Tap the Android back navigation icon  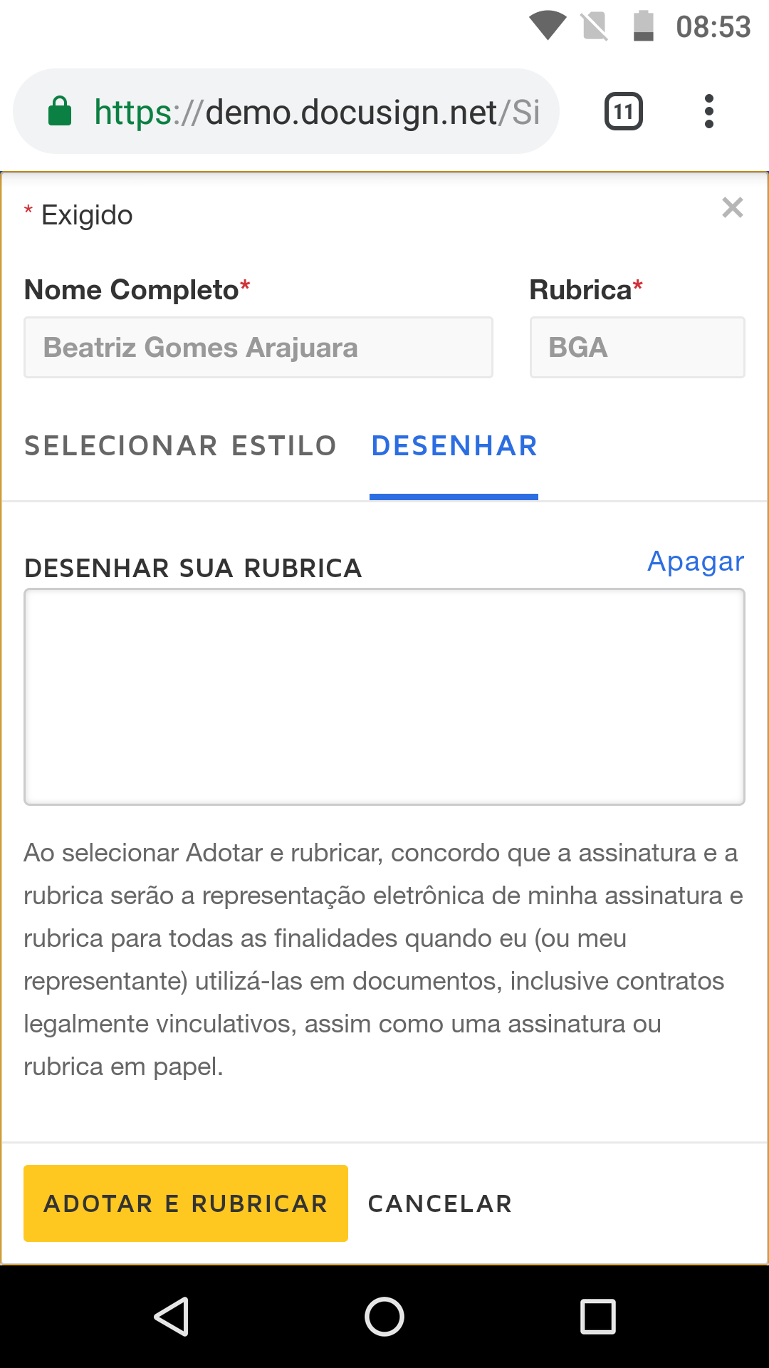[x=172, y=1316]
